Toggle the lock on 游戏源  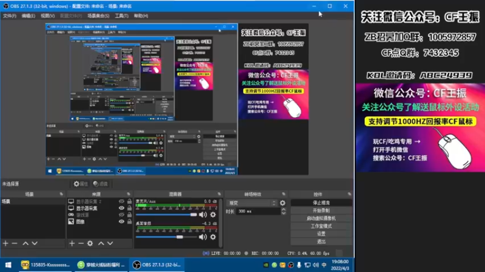click(x=129, y=215)
